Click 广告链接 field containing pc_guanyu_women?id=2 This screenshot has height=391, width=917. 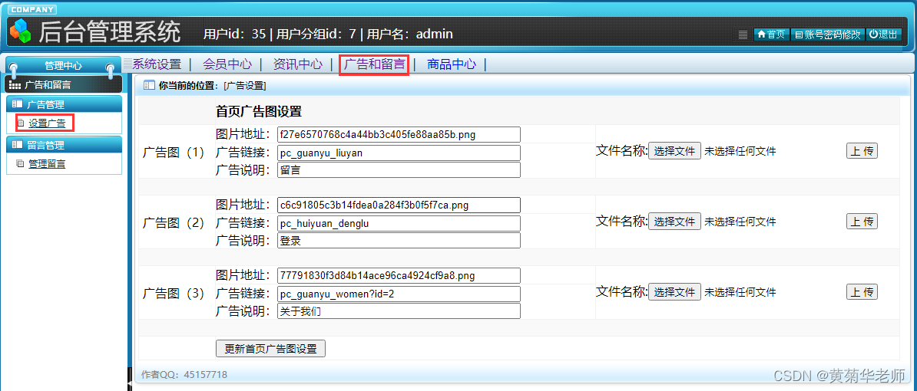click(399, 294)
